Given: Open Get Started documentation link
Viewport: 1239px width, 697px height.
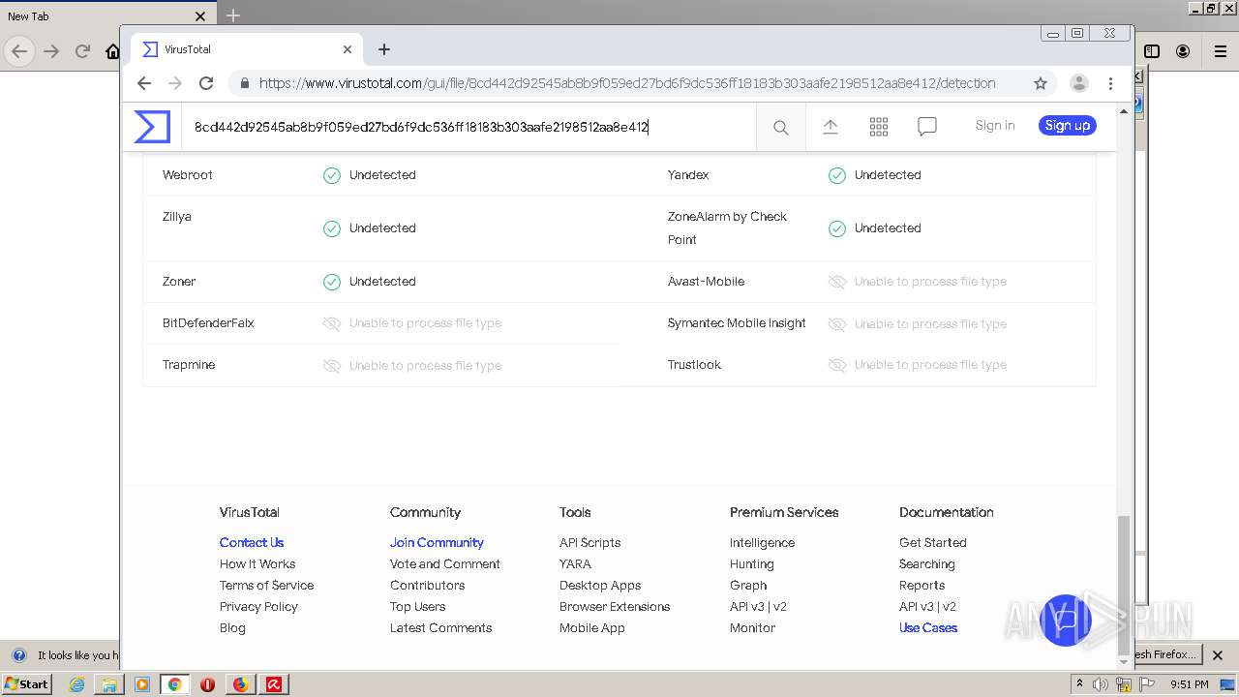Looking at the screenshot, I should coord(933,543).
